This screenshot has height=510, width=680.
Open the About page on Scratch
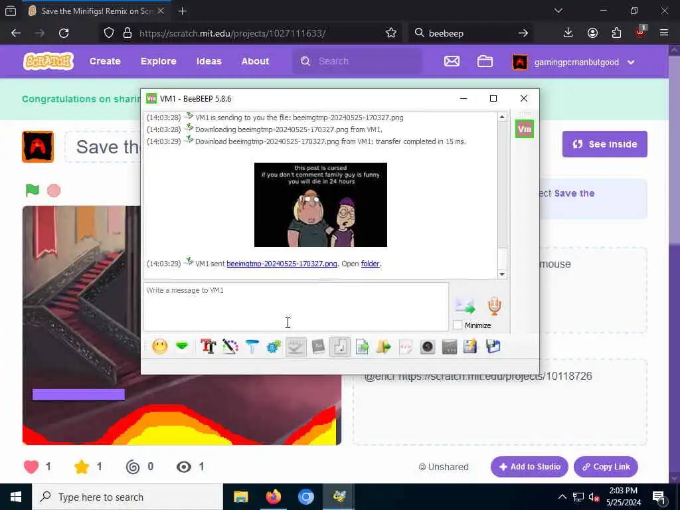(256, 61)
